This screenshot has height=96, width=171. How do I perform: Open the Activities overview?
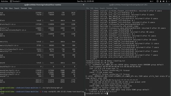(5, 1)
